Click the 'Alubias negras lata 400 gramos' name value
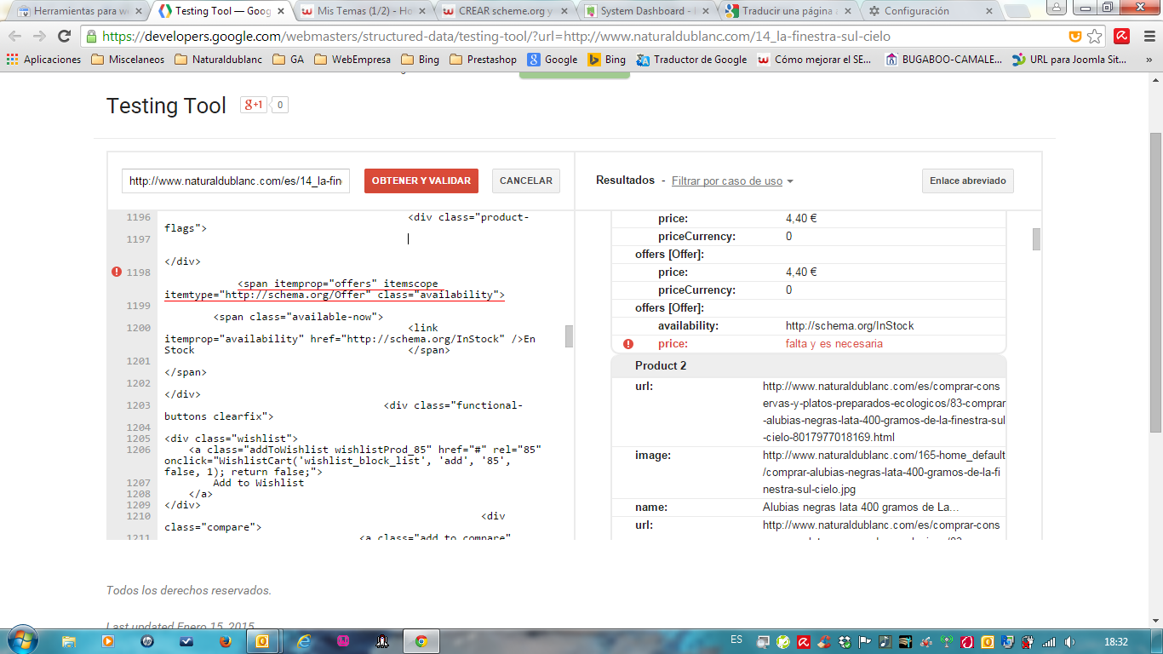The image size is (1163, 654). pos(861,508)
